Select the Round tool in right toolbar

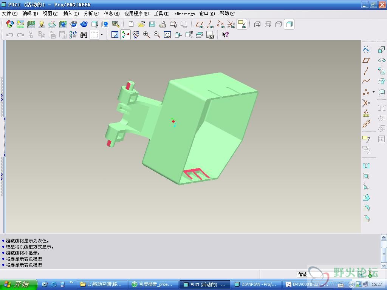(366, 208)
